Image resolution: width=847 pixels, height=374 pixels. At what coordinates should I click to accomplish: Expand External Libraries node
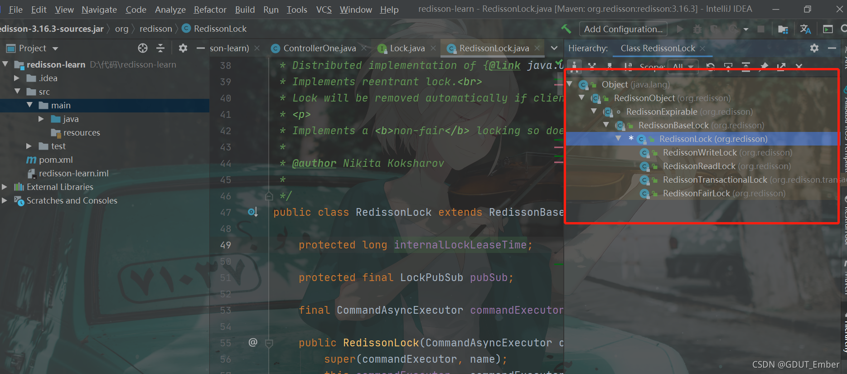5,187
